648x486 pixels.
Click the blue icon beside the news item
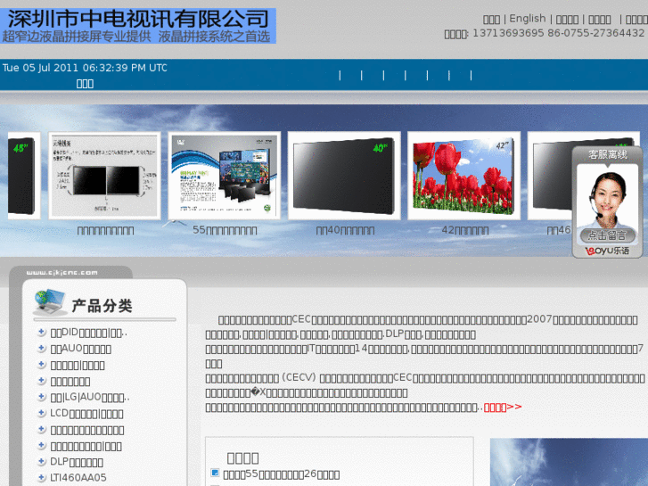(x=215, y=473)
